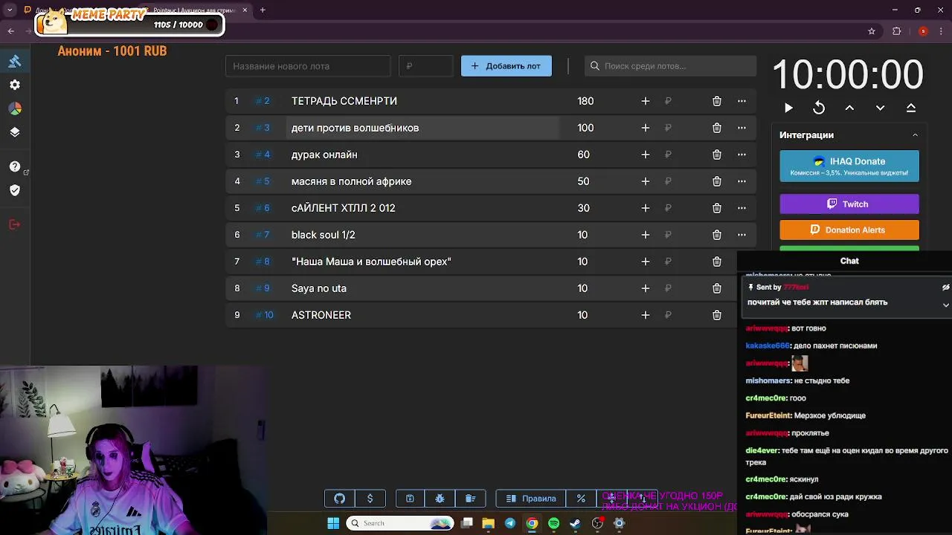Screen dimensions: 952x535
Task: Open more options for масяня в полной африке
Action: click(x=742, y=181)
